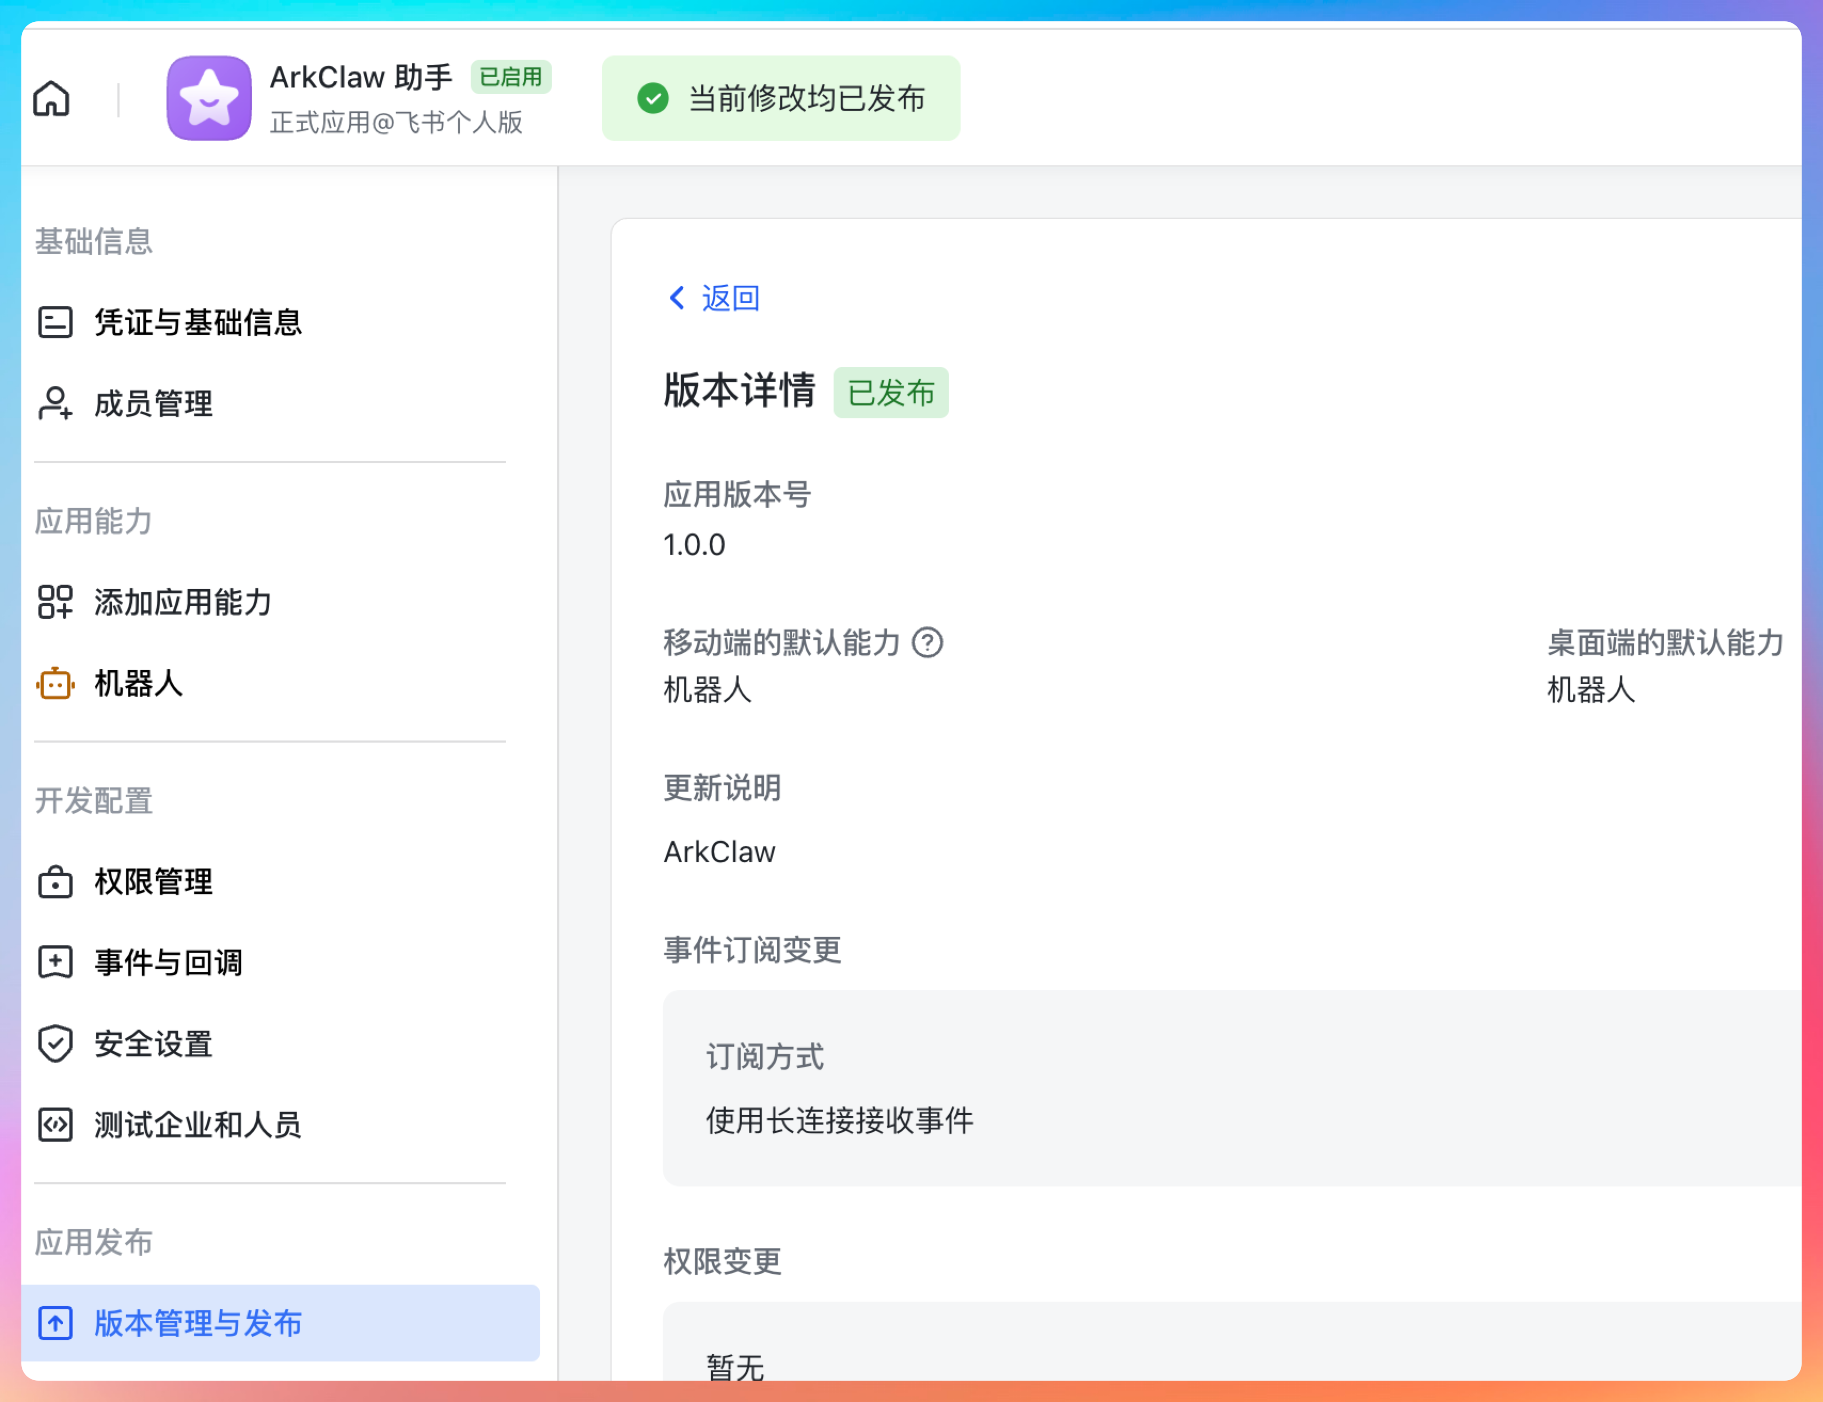Click the back chevron arrow beside 返回
The width and height of the screenshot is (1823, 1402).
pyautogui.click(x=677, y=298)
